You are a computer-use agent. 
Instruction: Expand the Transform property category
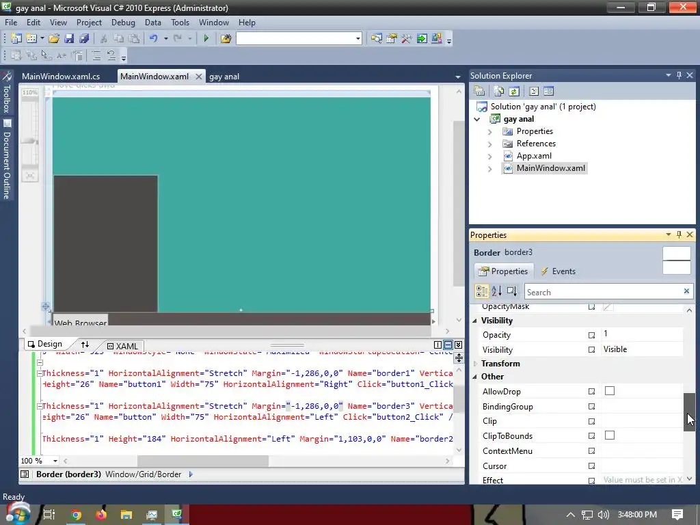(x=474, y=364)
